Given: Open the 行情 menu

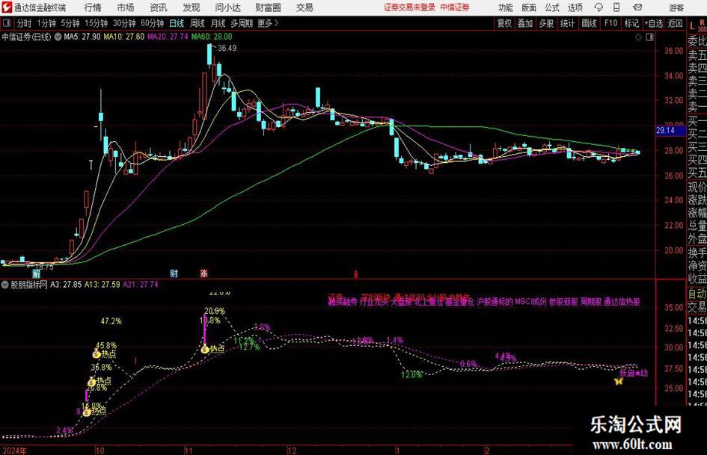Looking at the screenshot, I should coord(93,7).
